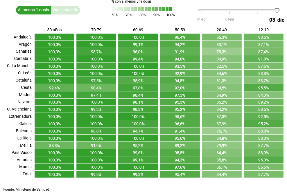Image resolution: width=287 pixels, height=195 pixels.
Task: Switch to 'Vac. completa' view
Action: [x=65, y=10]
